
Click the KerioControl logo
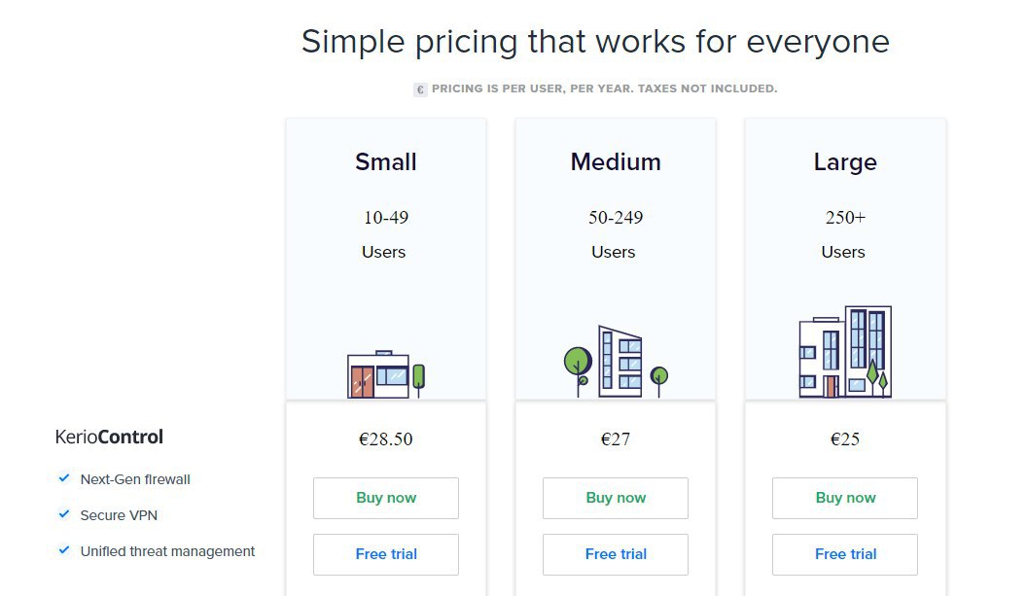109,437
